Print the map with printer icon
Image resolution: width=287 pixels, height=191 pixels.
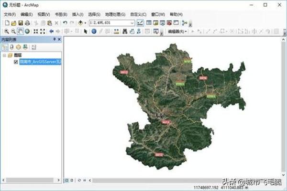pos(27,23)
